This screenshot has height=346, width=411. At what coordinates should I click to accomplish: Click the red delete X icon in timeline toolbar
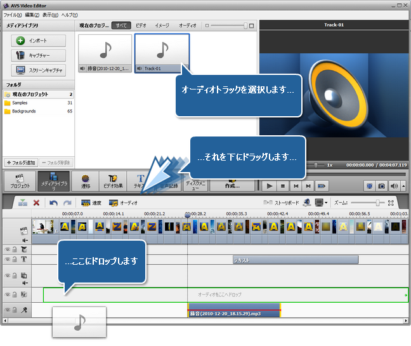pos(36,203)
